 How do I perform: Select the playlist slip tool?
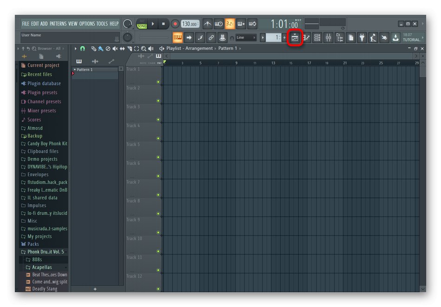point(123,49)
